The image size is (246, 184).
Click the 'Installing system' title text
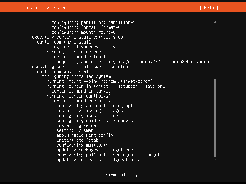point(46,8)
